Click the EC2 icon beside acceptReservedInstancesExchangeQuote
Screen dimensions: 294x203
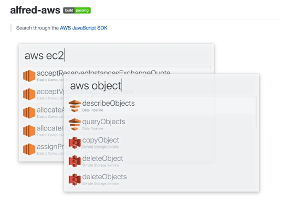29,76
